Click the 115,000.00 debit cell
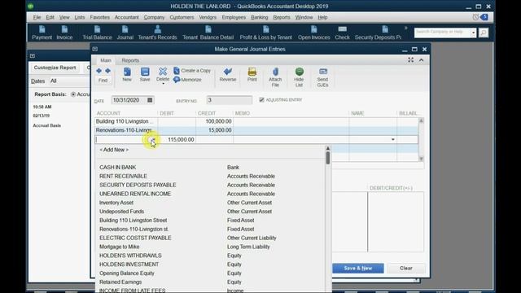Image resolution: width=521 pixels, height=293 pixels. [177, 139]
